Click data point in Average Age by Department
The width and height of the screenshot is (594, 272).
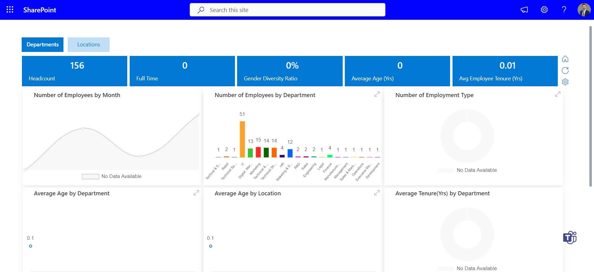[x=30, y=246]
